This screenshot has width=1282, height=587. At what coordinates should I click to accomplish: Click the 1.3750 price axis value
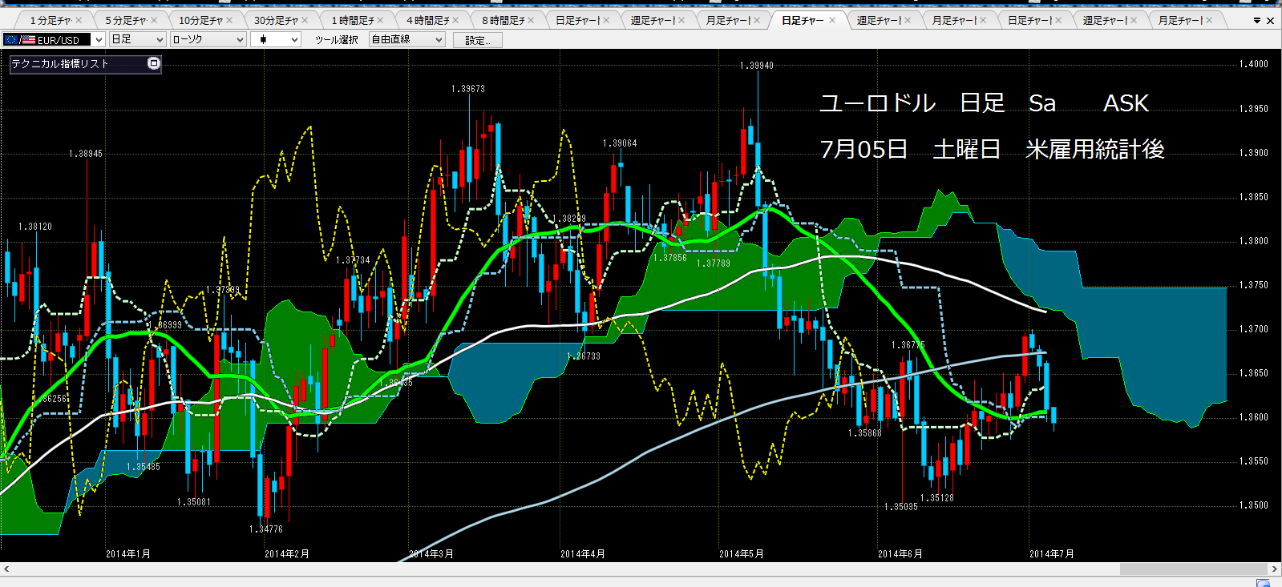point(1254,285)
